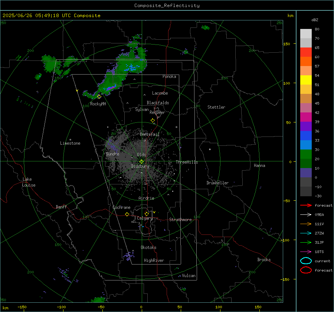Click the Didsbury town label
Viewport: 334px width, 312px height.
140,166
